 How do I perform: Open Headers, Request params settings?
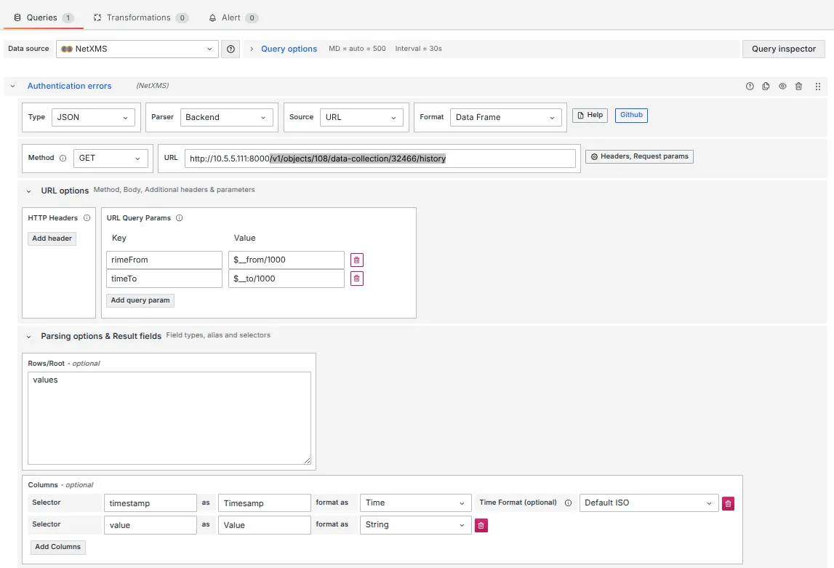coord(639,156)
